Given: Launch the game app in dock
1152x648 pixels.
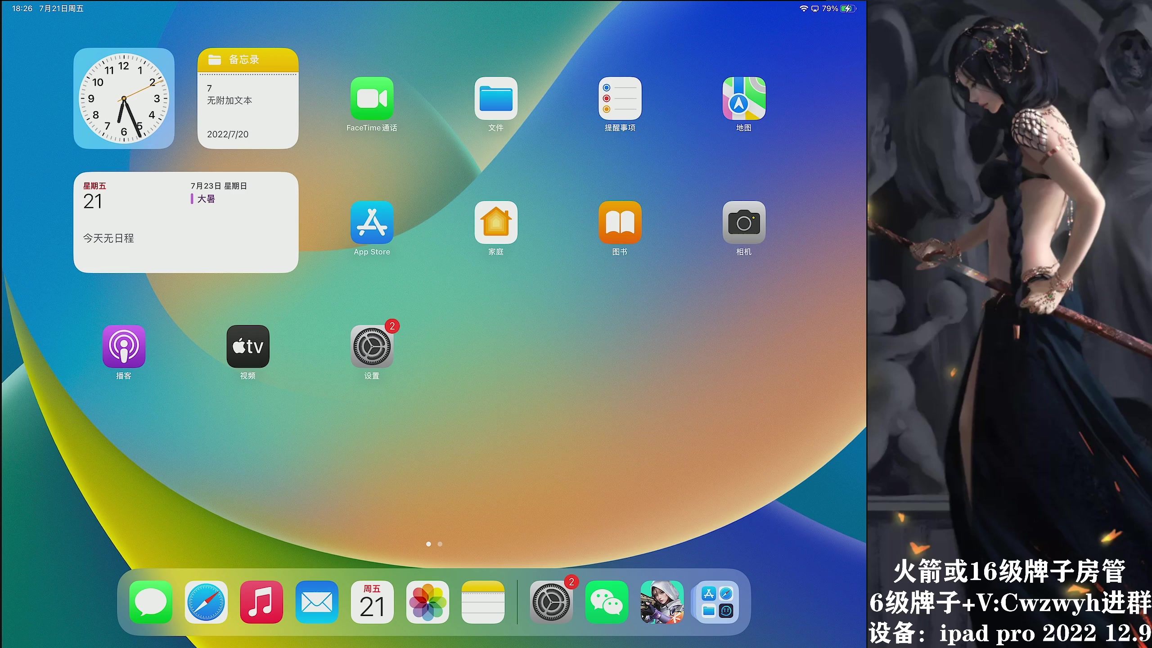Looking at the screenshot, I should 662,602.
